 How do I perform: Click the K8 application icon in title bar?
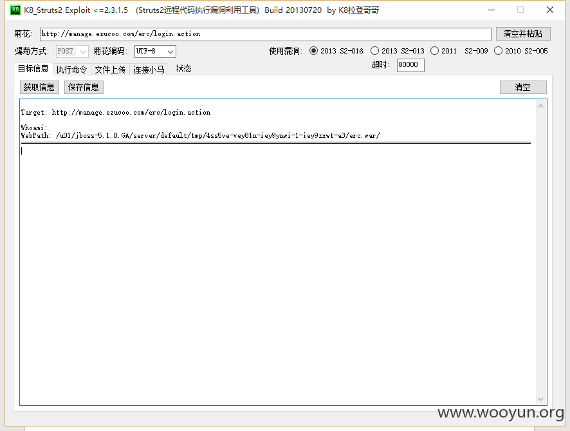coord(15,10)
